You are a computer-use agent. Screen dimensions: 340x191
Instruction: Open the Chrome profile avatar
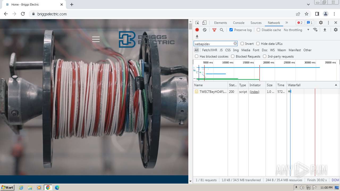pyautogui.click(x=326, y=14)
